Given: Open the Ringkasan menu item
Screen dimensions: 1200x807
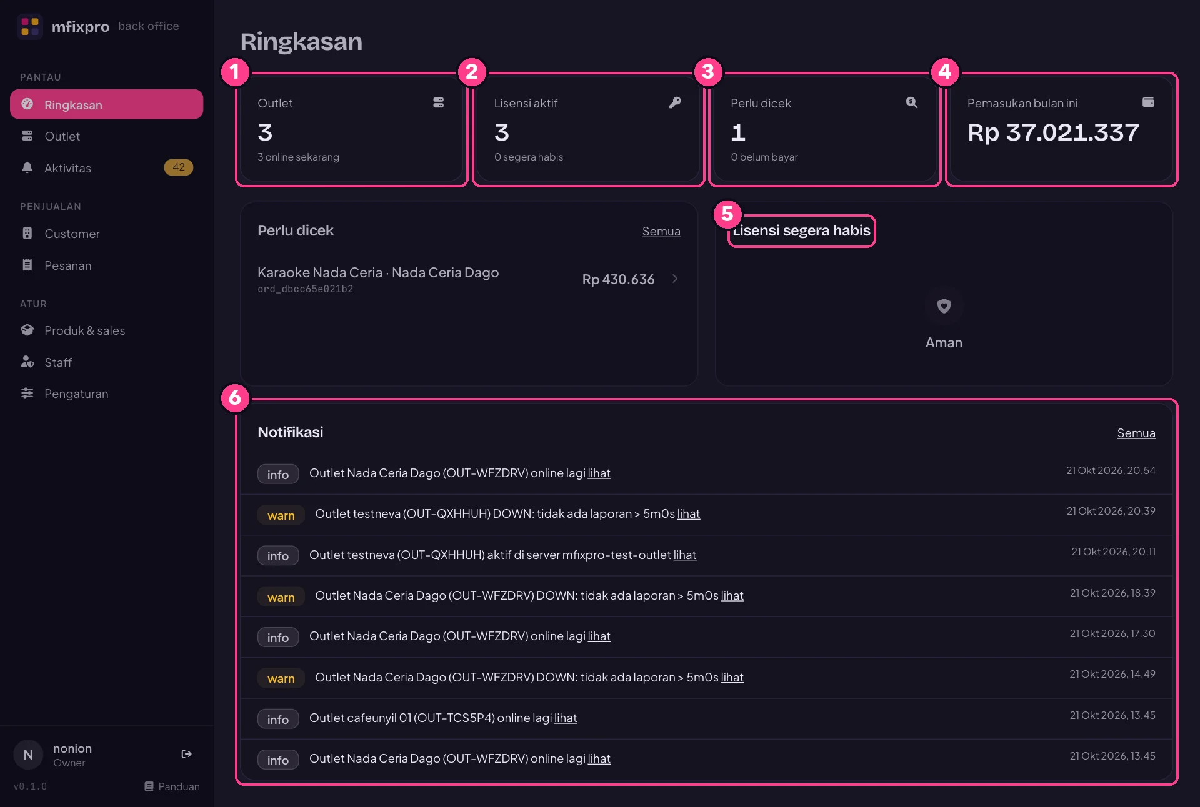Looking at the screenshot, I should click(x=107, y=104).
